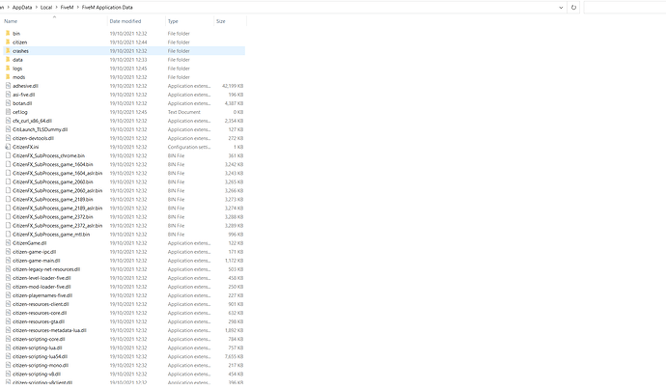Click the CitiLaunch_TLSDummy.dll file icon

pos(8,129)
